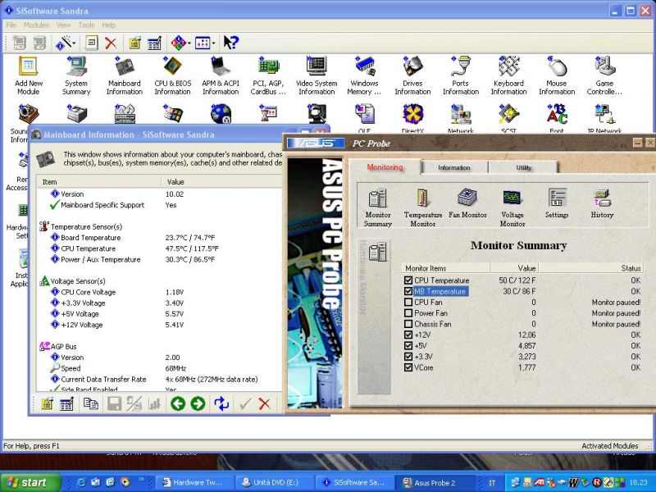Click the green back arrow in Mainboard window
Screen dimensions: 656x492
pyautogui.click(x=178, y=403)
